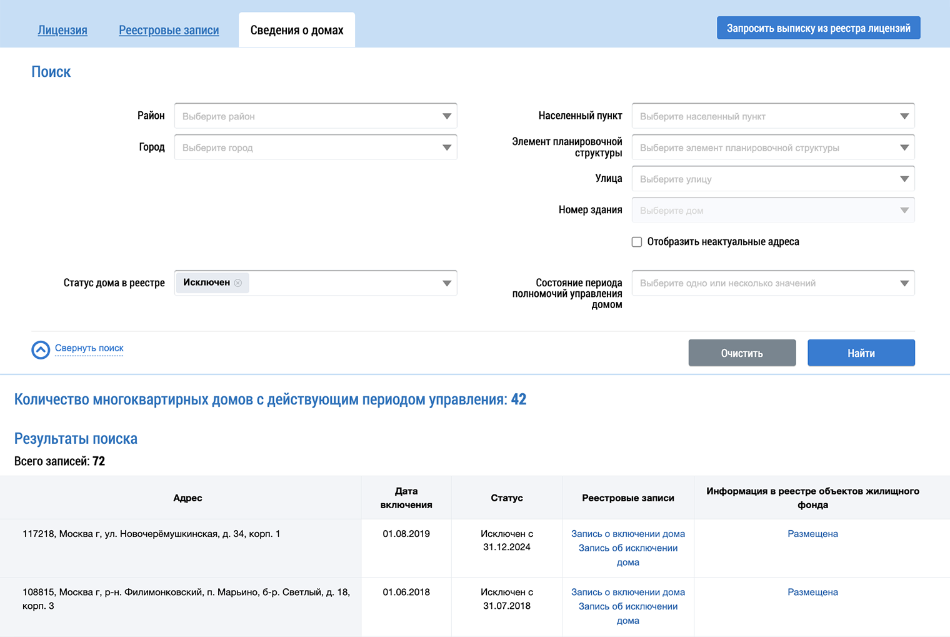Screen dimensions: 950x637
Task: Go to the Реестровые записи tab
Action: (169, 30)
